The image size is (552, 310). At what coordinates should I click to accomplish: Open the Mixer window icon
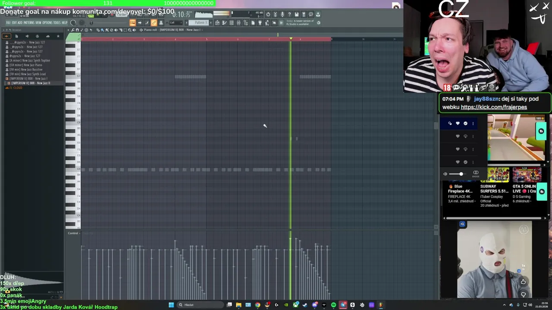tap(238, 22)
